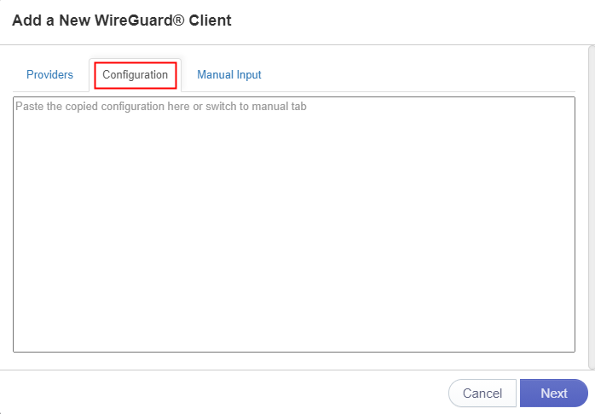Dismiss the dialog using Cancel
Screen dimensions: 595x414
(482, 394)
